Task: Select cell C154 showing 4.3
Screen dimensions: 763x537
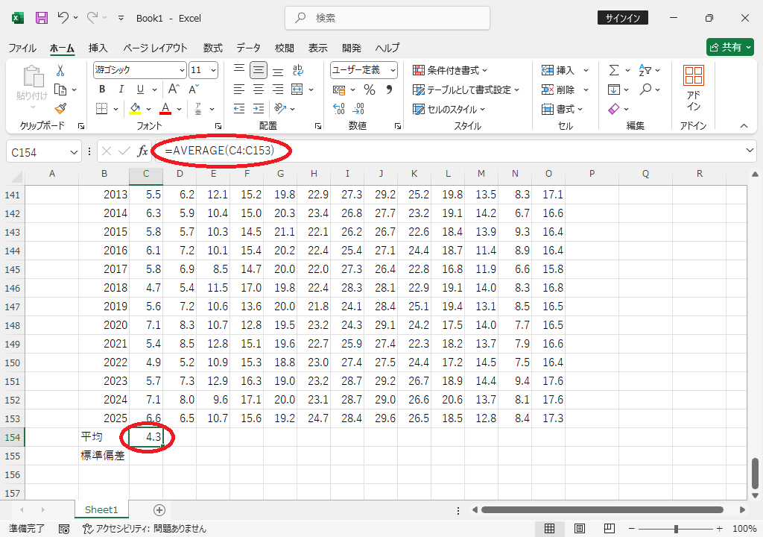Action: (146, 437)
